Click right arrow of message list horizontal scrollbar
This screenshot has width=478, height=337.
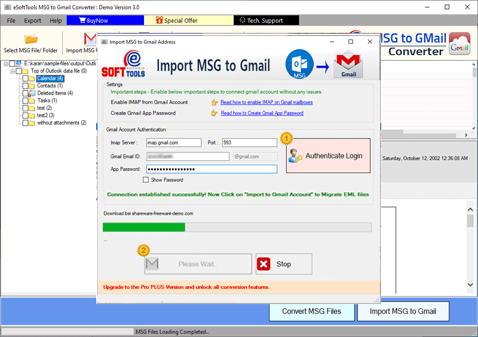tap(466, 135)
